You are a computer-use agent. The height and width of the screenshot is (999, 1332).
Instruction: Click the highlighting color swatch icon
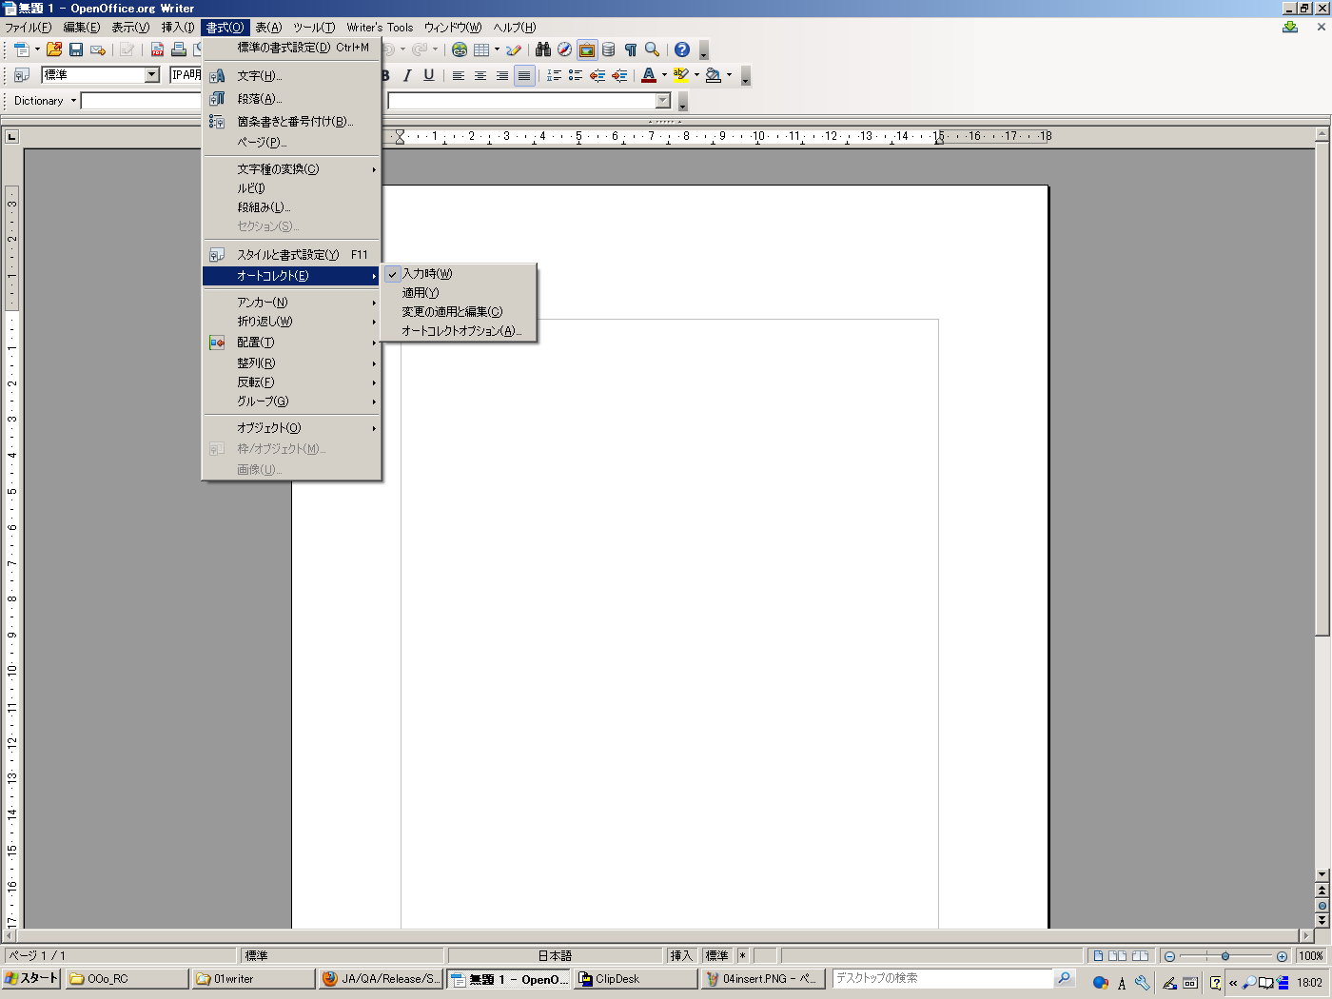681,75
